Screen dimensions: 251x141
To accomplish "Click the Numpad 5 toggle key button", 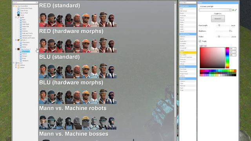I will [218, 19].
